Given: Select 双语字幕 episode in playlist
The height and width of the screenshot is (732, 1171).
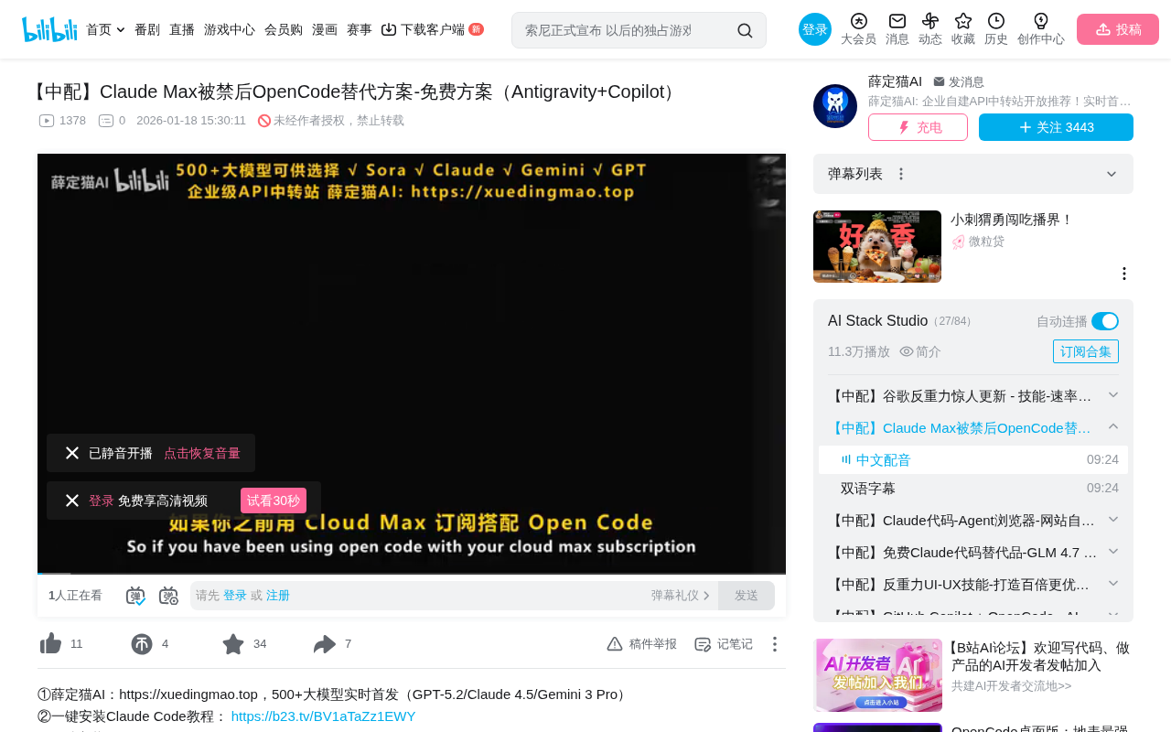Looking at the screenshot, I should 973,488.
